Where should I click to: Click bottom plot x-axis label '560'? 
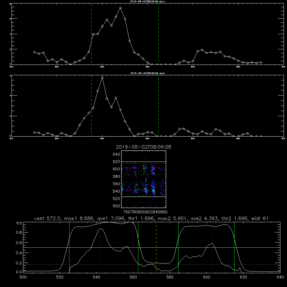point(133,277)
